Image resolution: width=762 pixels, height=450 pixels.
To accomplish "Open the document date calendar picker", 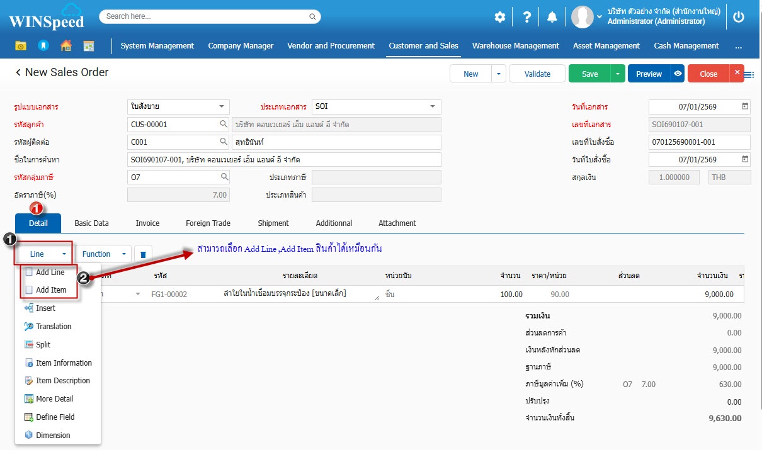I will [x=745, y=107].
